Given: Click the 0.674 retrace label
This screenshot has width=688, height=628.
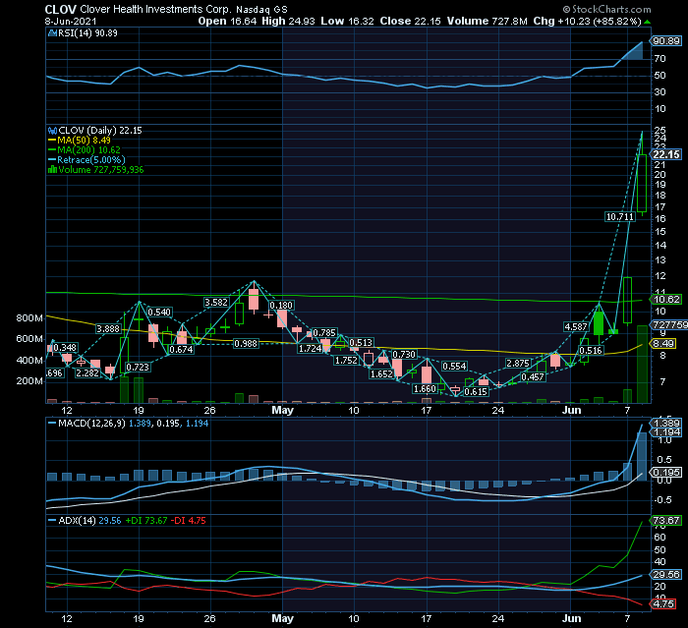Looking at the screenshot, I should [x=181, y=349].
